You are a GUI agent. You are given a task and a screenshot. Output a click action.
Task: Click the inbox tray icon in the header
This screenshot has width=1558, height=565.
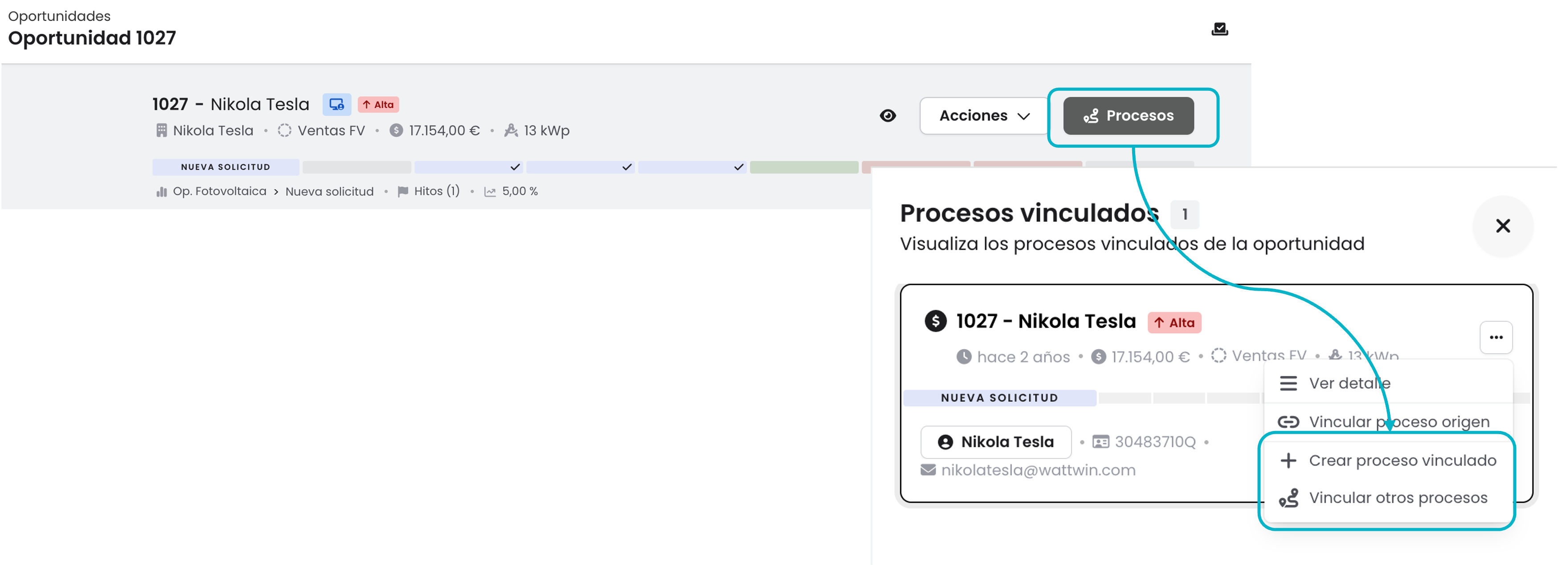point(1219,29)
